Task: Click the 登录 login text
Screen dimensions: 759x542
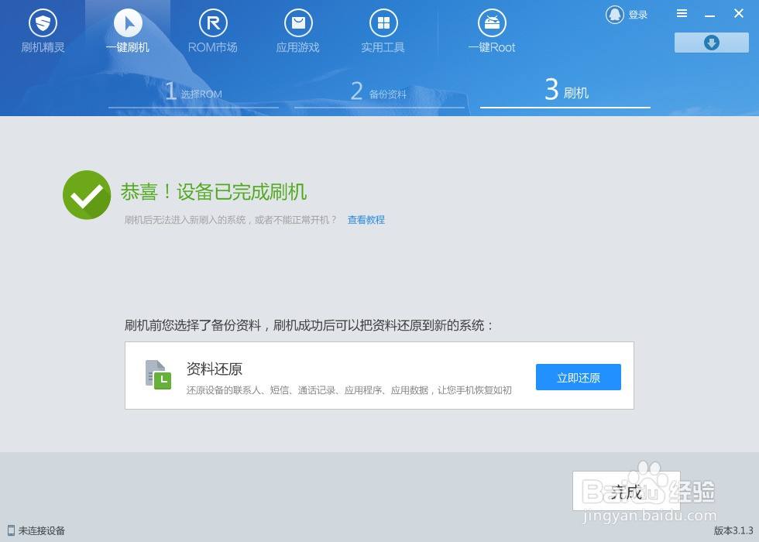Action: click(638, 15)
